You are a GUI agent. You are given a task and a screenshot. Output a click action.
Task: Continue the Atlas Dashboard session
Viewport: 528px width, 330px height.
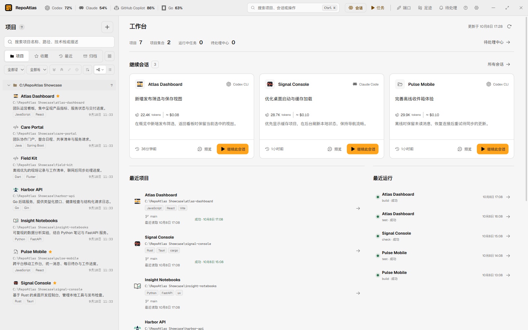pos(233,149)
